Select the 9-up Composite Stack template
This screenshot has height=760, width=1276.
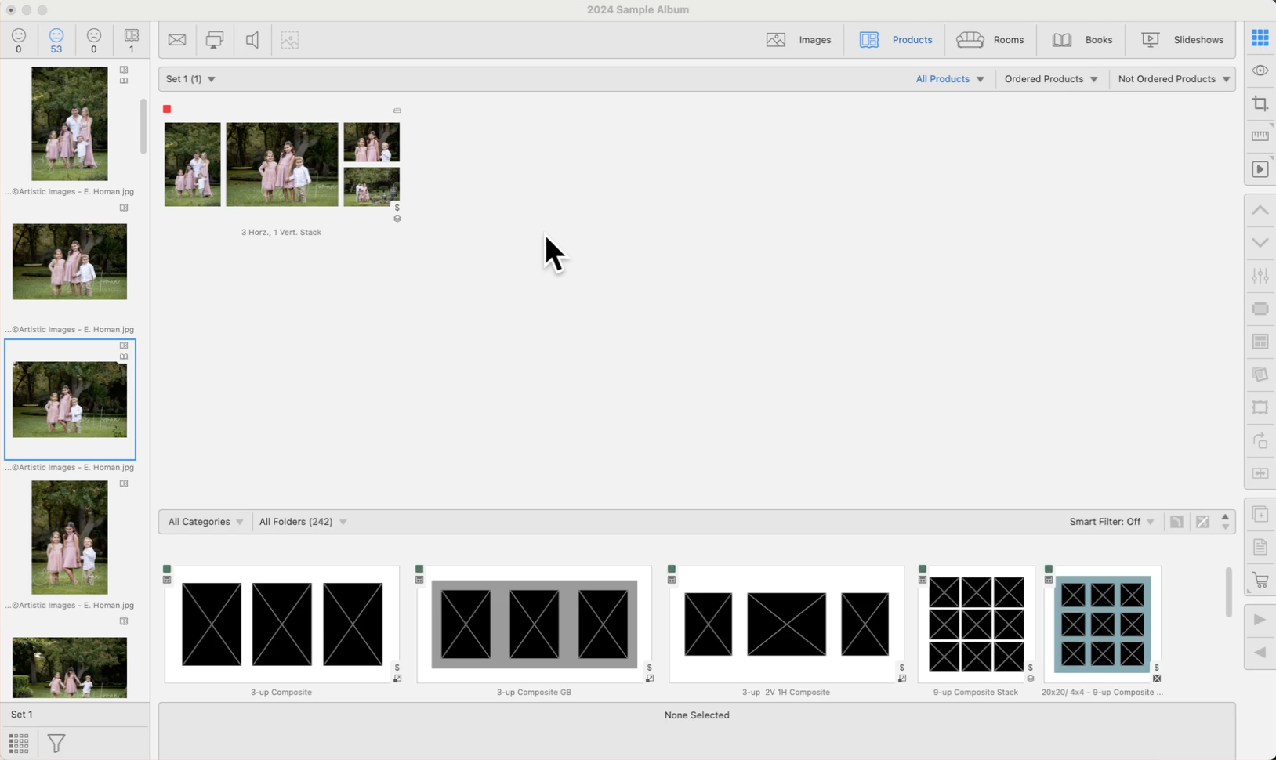click(976, 624)
